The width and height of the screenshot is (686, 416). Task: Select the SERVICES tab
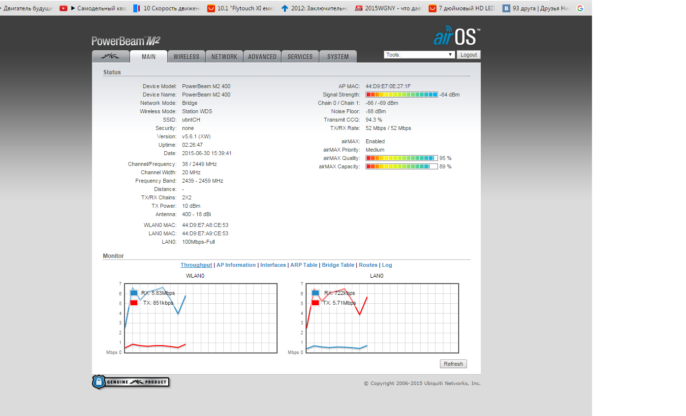tap(300, 57)
